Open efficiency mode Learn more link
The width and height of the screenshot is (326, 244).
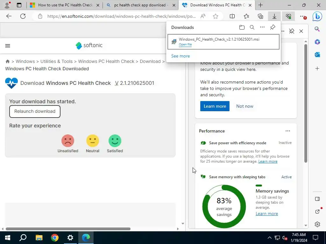click(268, 161)
